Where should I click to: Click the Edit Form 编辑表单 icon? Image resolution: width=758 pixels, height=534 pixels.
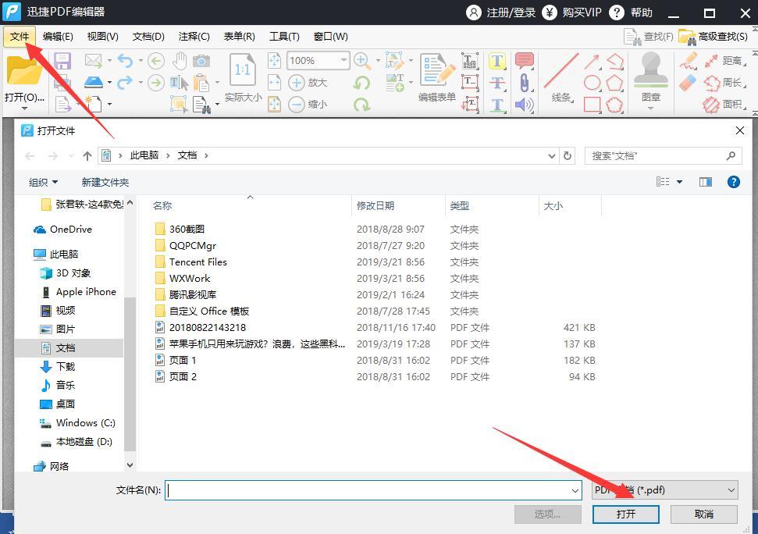point(437,71)
